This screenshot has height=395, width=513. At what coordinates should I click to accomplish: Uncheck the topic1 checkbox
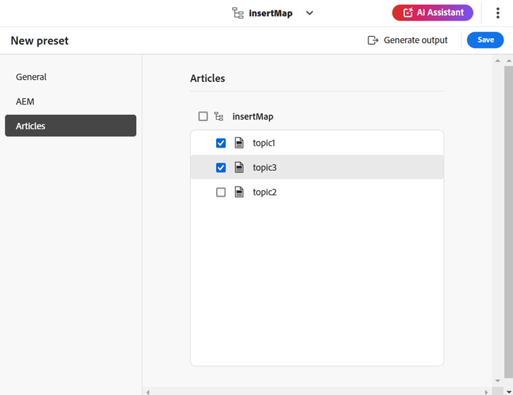221,143
